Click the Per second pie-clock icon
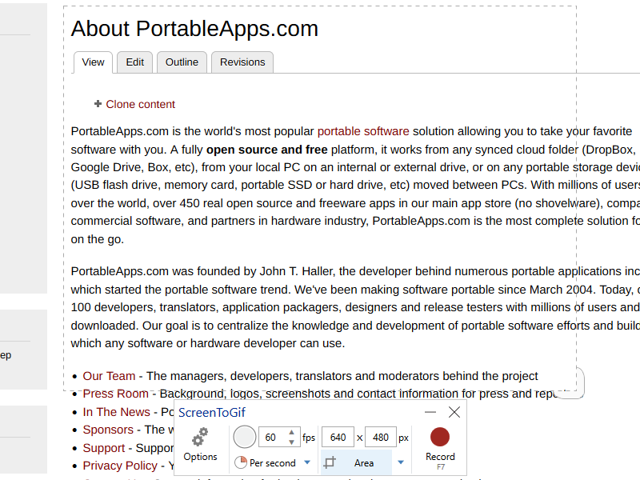 pos(241,462)
